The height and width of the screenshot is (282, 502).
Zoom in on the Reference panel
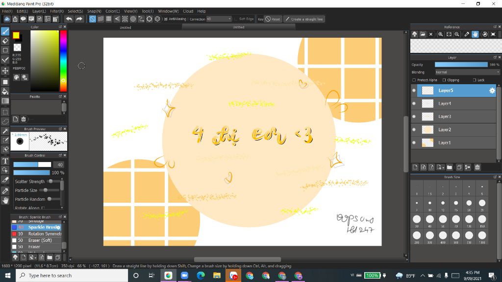(441, 34)
